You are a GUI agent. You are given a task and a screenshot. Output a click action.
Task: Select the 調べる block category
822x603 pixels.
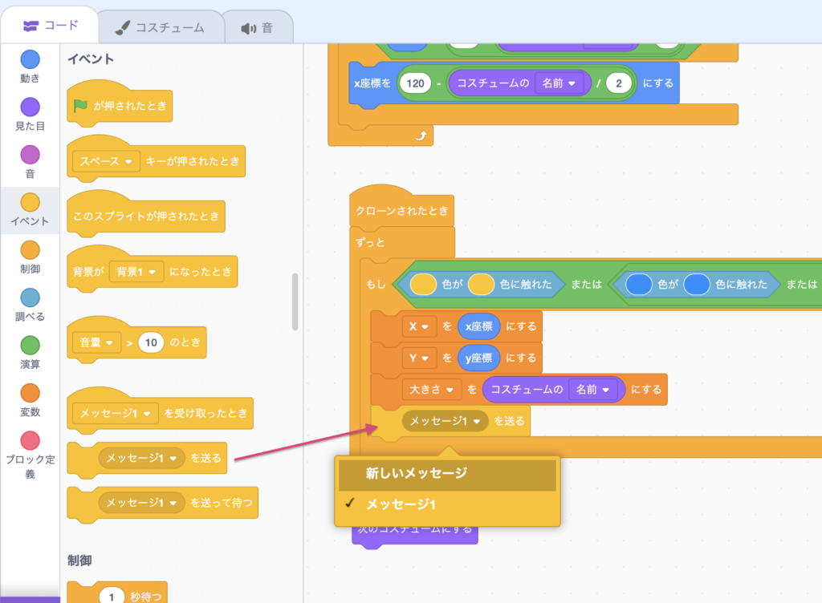[x=30, y=305]
